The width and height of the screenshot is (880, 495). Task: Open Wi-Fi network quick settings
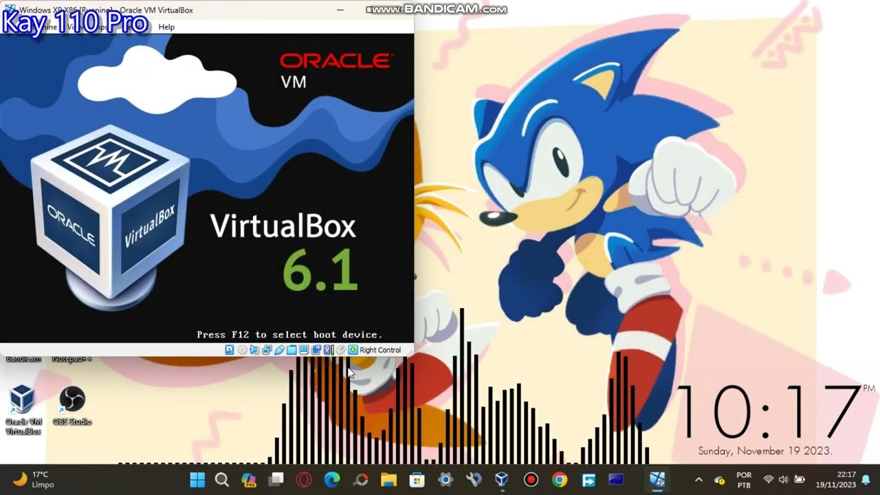tap(769, 479)
